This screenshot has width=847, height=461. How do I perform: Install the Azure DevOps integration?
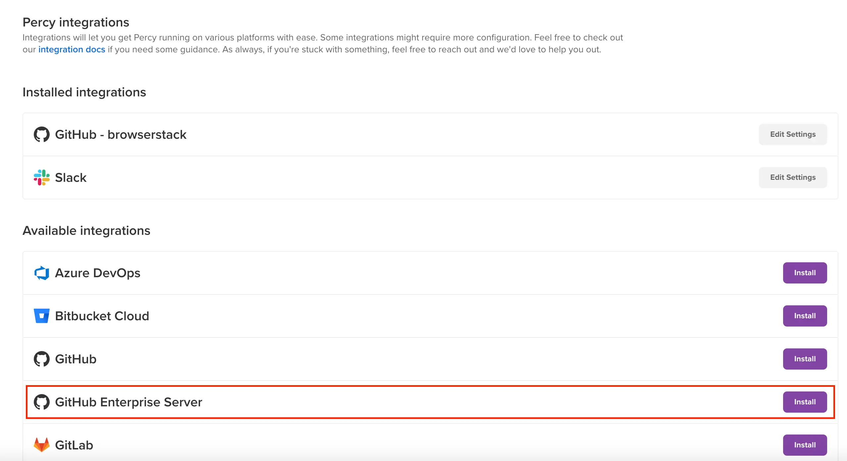[x=805, y=273]
